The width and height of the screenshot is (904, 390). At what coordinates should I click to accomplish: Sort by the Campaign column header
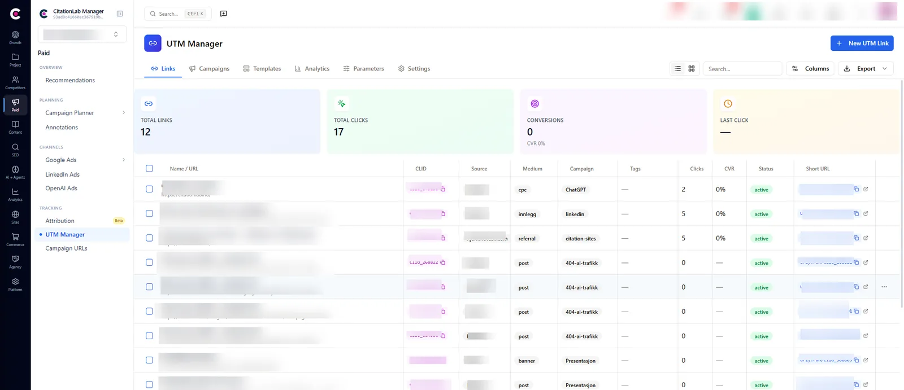(x=581, y=169)
